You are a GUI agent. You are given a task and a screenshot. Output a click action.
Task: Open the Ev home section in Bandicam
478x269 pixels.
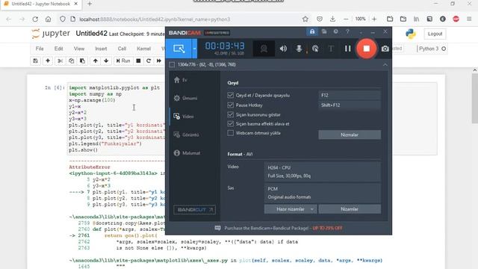(181, 80)
